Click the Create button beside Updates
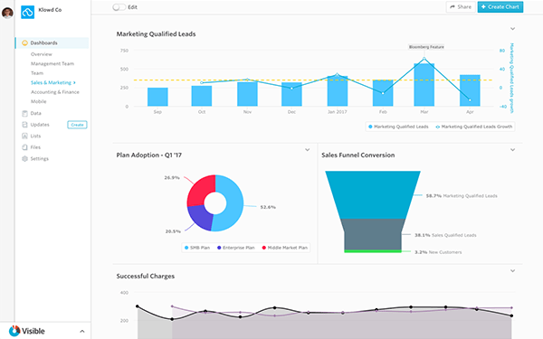This screenshot has height=339, width=543. [x=77, y=125]
